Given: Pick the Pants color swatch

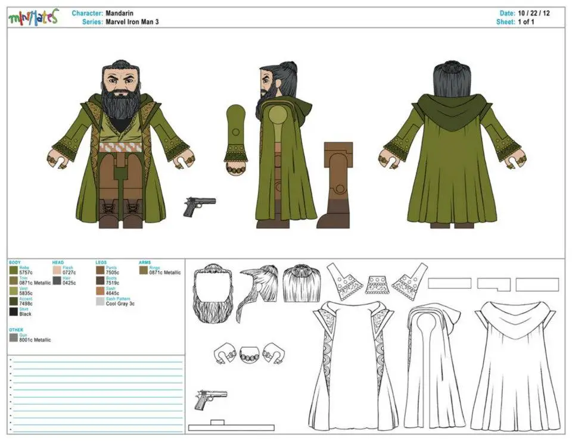Looking at the screenshot, I should [100, 270].
